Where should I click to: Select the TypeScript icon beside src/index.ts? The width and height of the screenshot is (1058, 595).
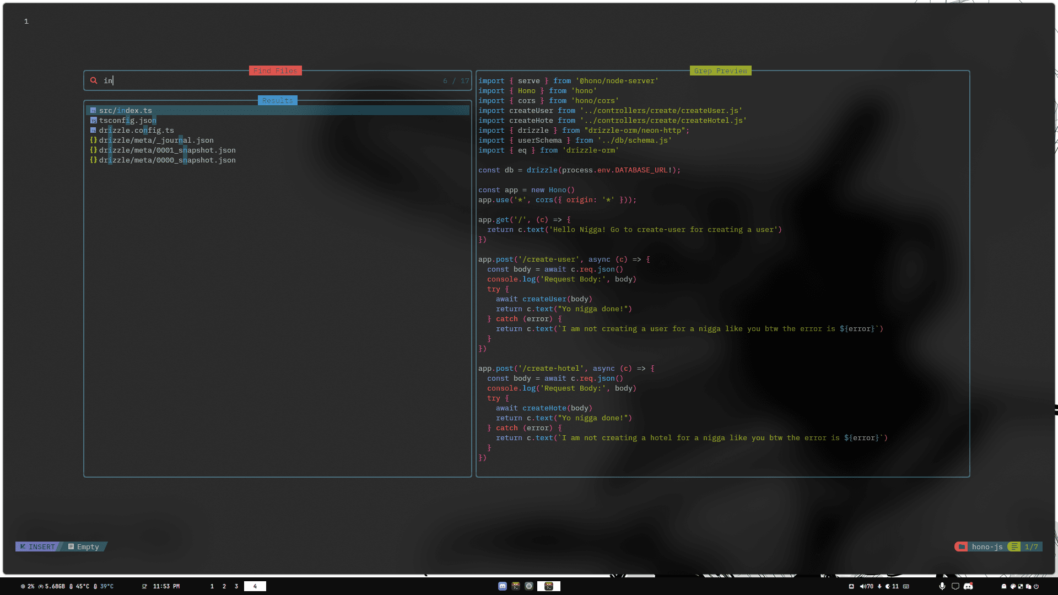click(x=93, y=110)
